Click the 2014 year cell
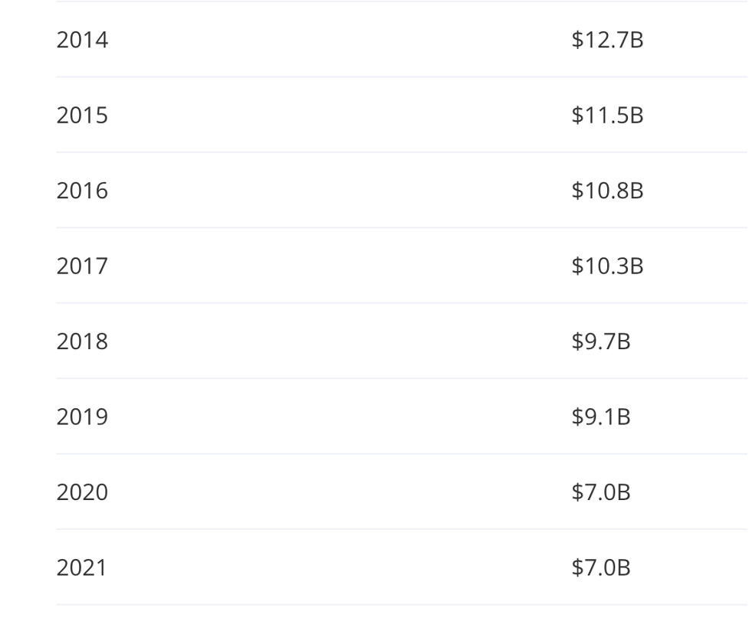749x631 pixels. tap(82, 40)
